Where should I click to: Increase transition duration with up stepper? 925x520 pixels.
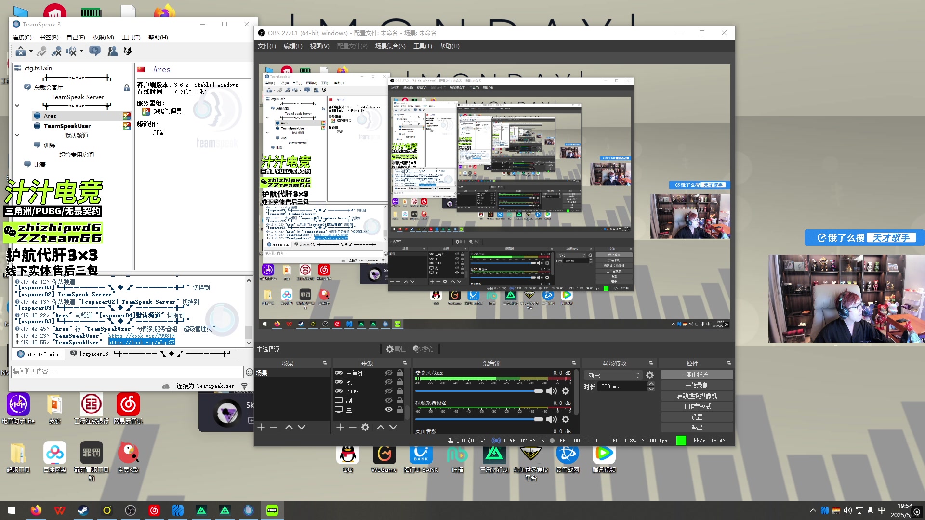[651, 384]
